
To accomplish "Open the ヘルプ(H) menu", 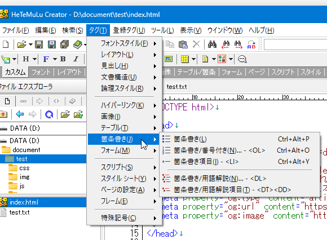I will click(261, 30).
